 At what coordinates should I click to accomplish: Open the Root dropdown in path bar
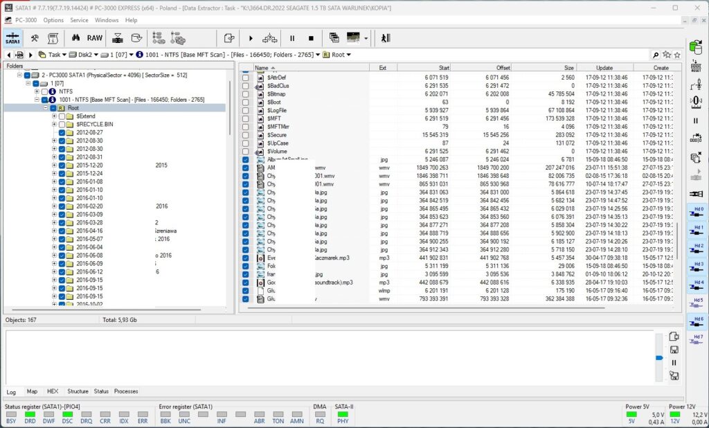coord(349,55)
